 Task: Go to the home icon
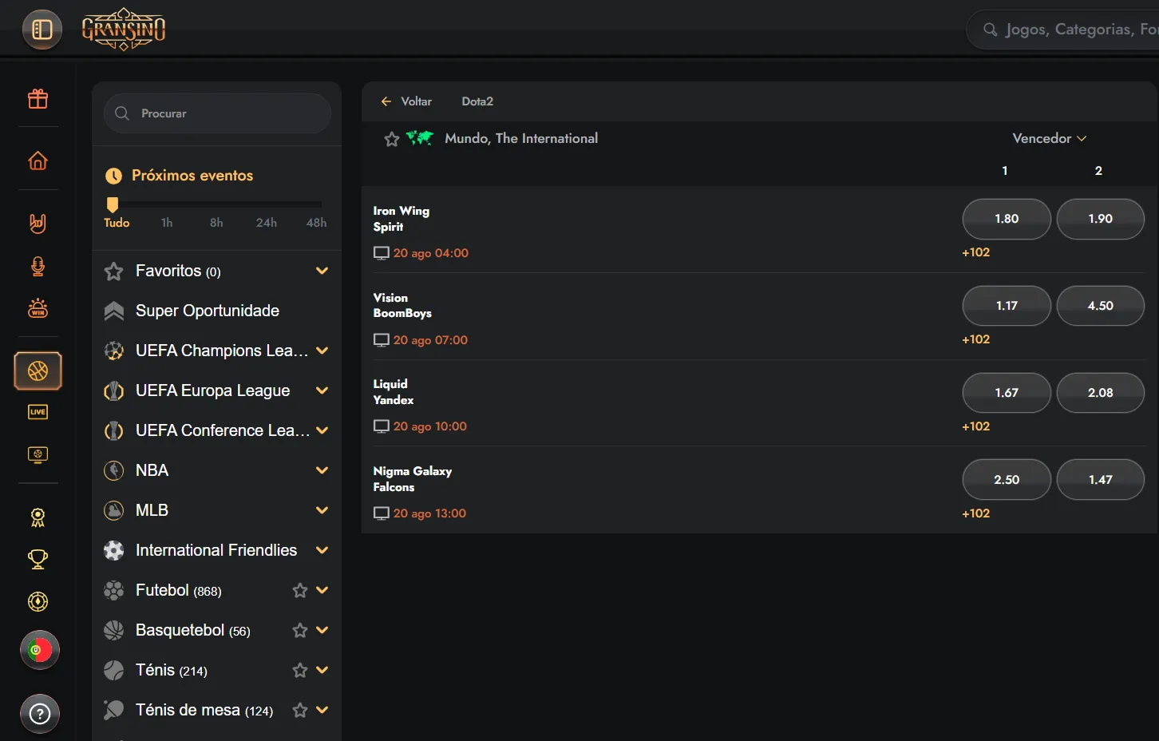point(38,160)
